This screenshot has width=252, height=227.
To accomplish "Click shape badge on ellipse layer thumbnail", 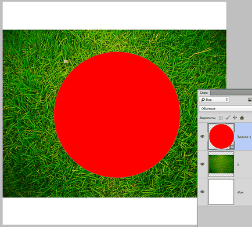I will [x=232, y=147].
